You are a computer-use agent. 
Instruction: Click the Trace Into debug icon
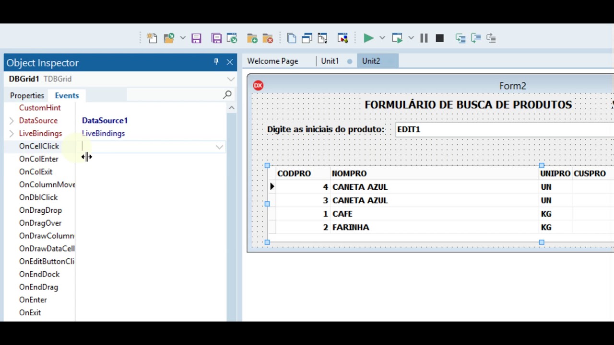460,38
